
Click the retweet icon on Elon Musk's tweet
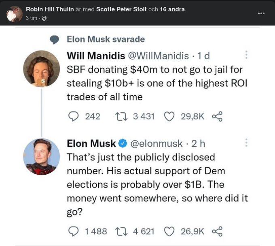pyautogui.click(x=121, y=231)
